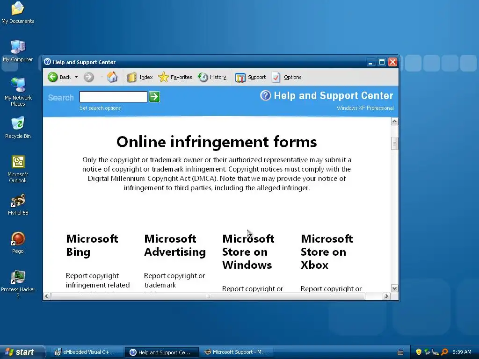Maximize the Help and Support Center window
The width and height of the screenshot is (479, 359).
tap(382, 62)
